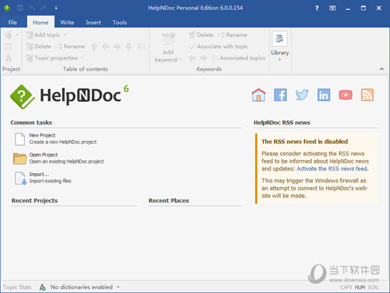Click Import existing files task
Viewport: 390px width, 293px height.
click(43, 178)
